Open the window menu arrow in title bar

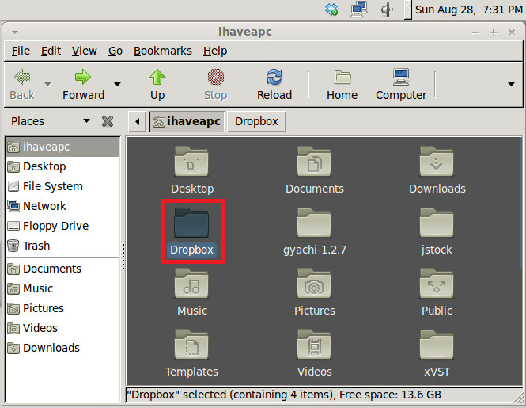pos(15,32)
